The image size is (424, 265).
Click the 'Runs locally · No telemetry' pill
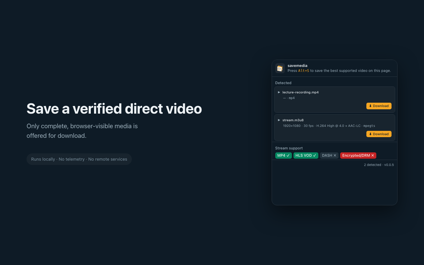tap(79, 159)
